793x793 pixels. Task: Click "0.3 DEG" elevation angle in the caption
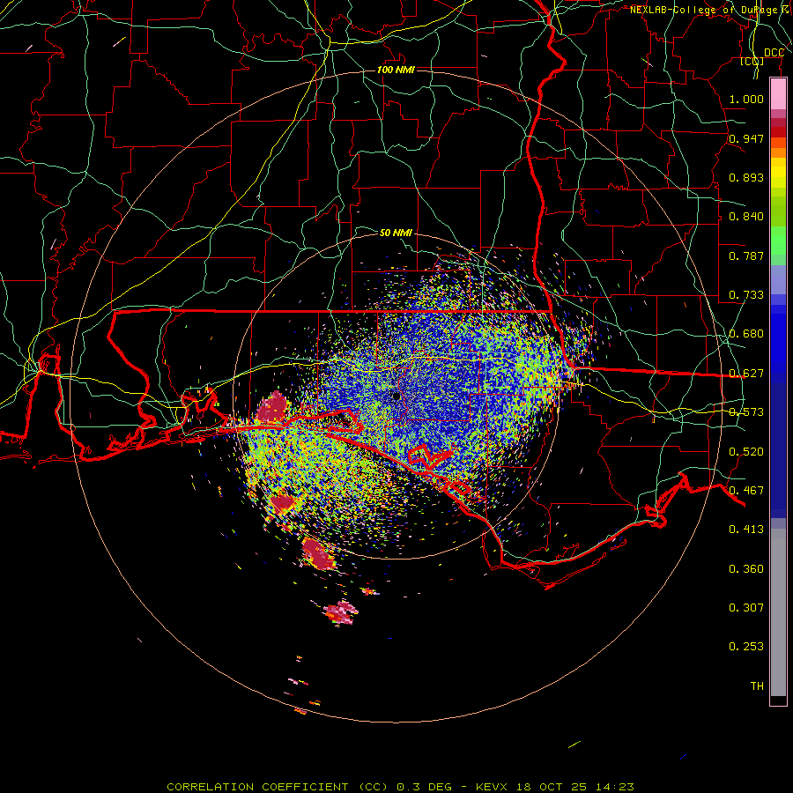coord(423,787)
